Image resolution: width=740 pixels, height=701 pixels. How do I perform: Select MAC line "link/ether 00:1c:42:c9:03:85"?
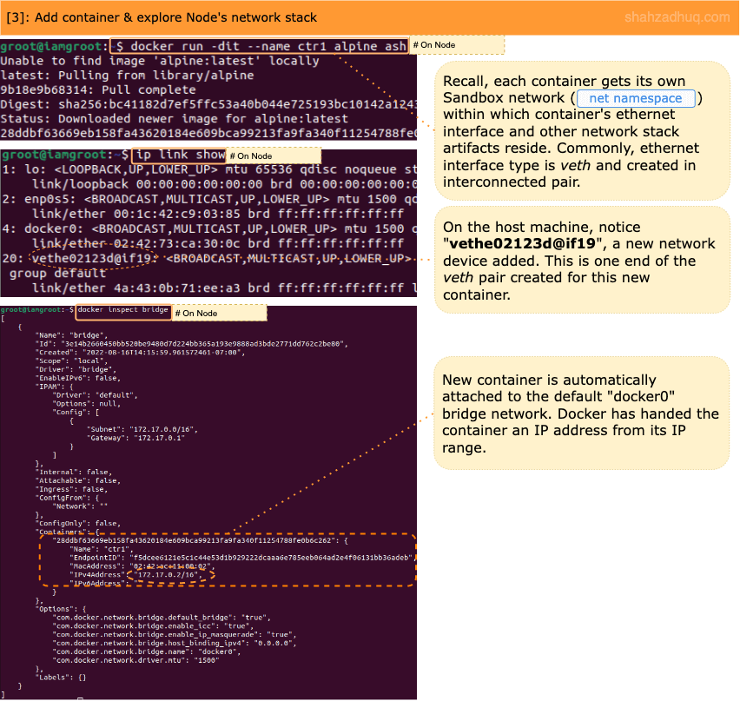[x=218, y=214]
